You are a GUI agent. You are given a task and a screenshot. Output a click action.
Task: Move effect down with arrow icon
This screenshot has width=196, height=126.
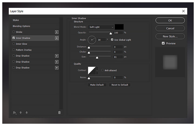26,113
